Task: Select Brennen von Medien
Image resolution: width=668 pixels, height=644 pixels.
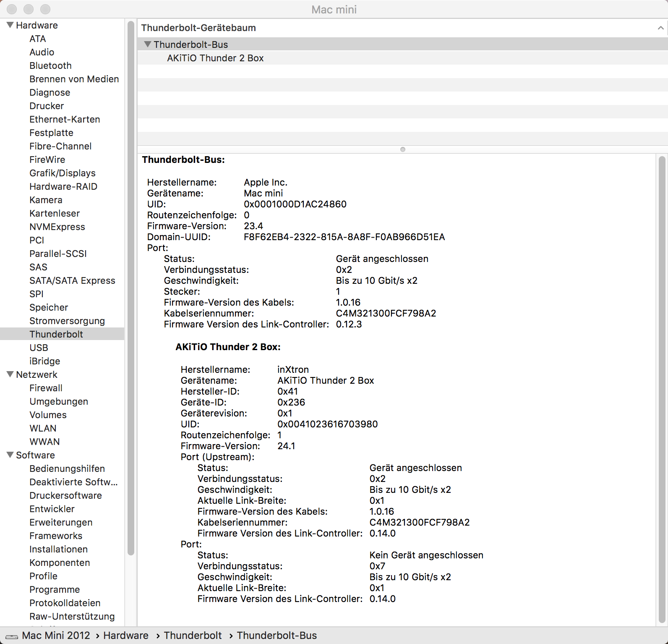Action: tap(74, 79)
